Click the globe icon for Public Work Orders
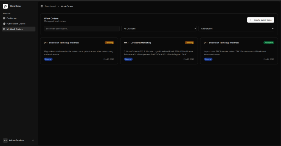 [x=4, y=24]
